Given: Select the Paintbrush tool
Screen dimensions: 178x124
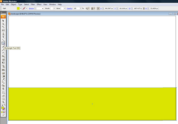Looking at the screenshot, I should 3,46.
